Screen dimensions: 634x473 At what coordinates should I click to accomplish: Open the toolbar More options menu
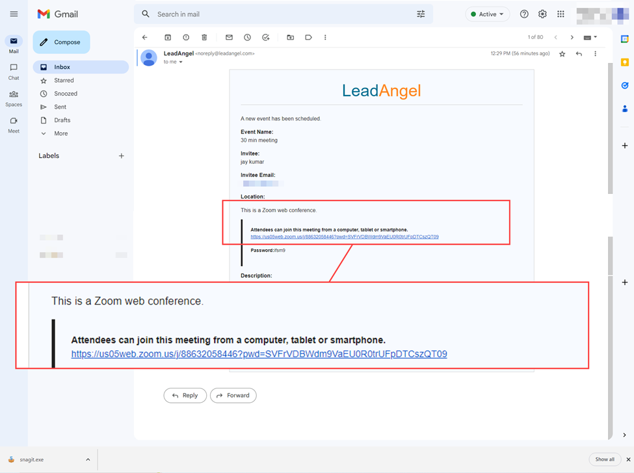click(x=325, y=37)
